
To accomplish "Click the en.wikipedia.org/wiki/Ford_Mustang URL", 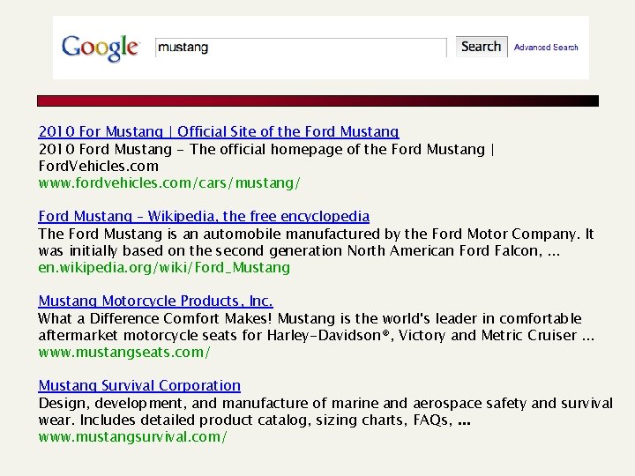I will [x=164, y=268].
